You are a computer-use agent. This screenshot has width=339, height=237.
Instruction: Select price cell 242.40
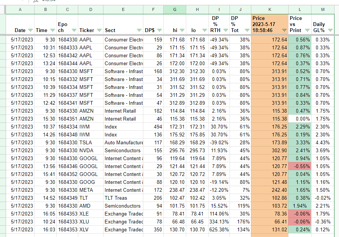click(270, 190)
